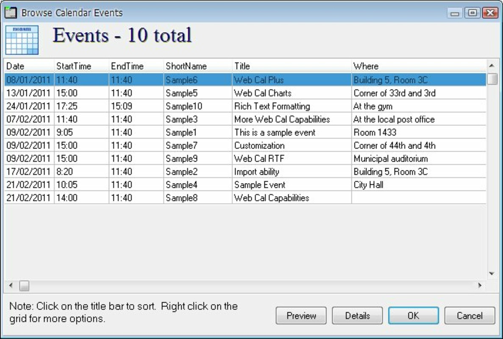Sort events by the Date column header
This screenshot has width=503, height=339.
click(29, 66)
